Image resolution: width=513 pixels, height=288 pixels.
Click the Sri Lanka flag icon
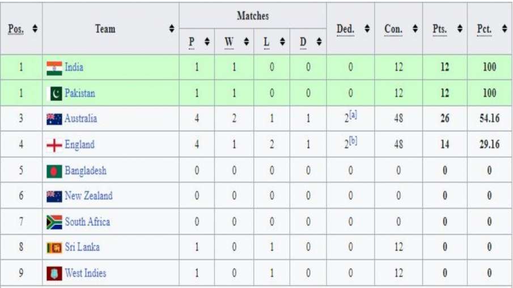54,248
